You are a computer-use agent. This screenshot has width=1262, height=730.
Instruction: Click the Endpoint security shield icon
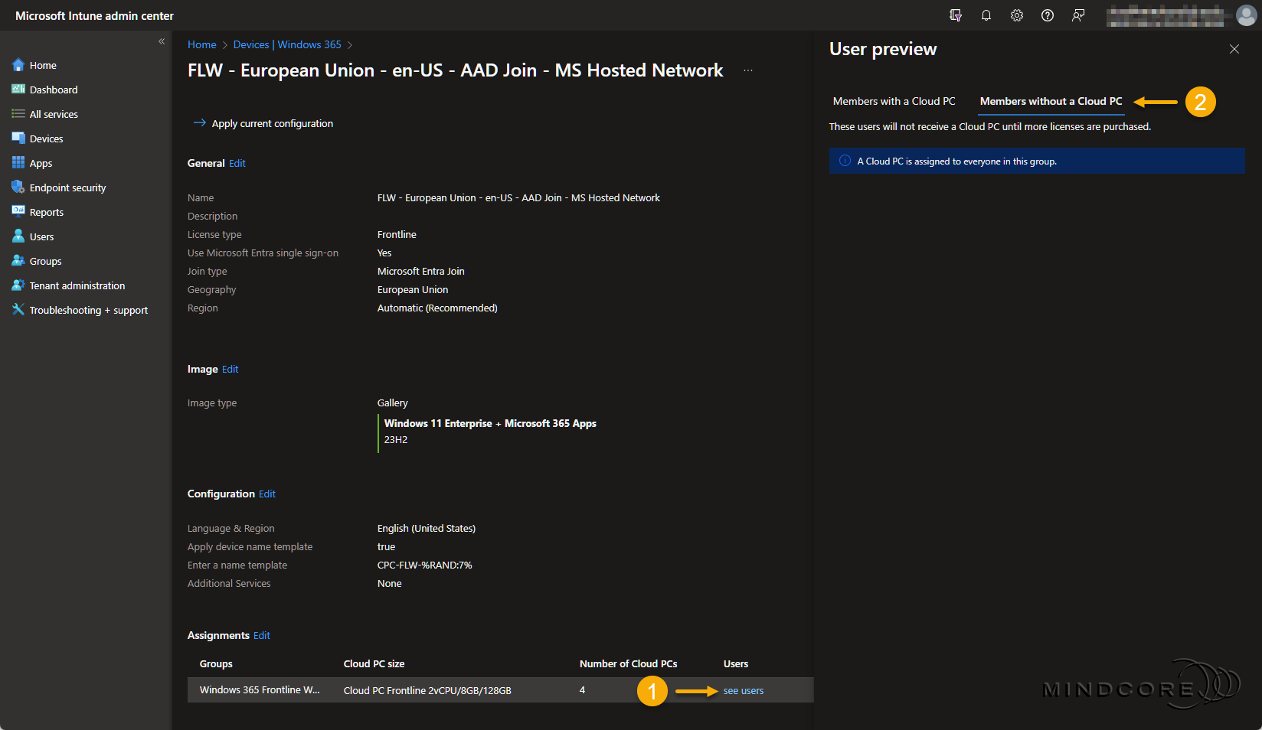click(x=18, y=187)
